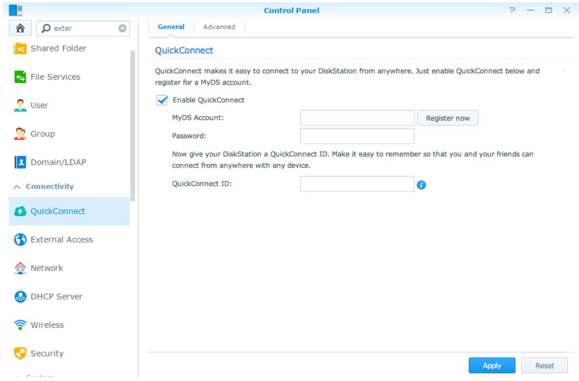Click the Group icon in sidebar
Viewport: 579px width, 381px height.
(21, 134)
